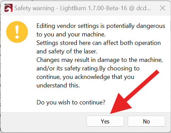The height and width of the screenshot is (133, 171).
Task: Click the empty gray footer beside Yes
Action: click(x=44, y=121)
